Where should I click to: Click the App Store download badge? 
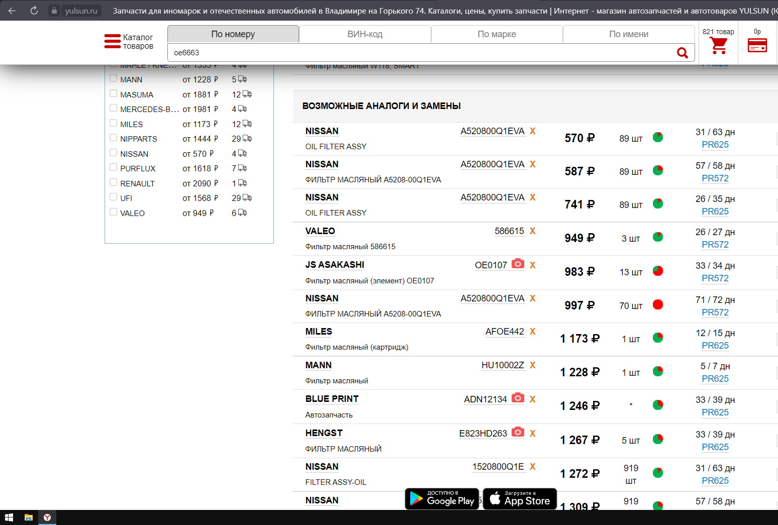(x=520, y=499)
